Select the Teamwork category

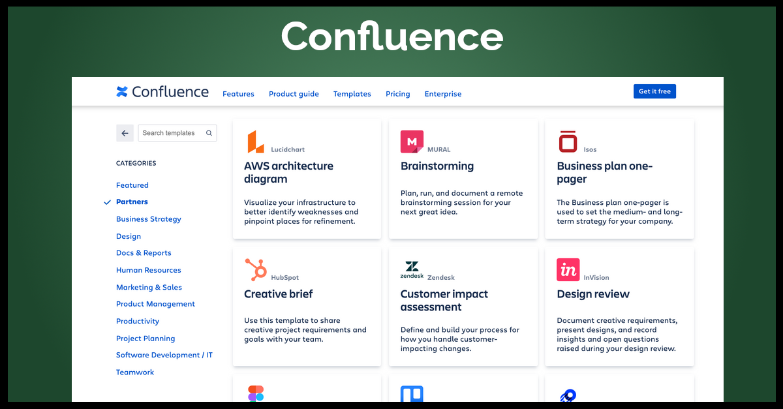[x=135, y=372]
